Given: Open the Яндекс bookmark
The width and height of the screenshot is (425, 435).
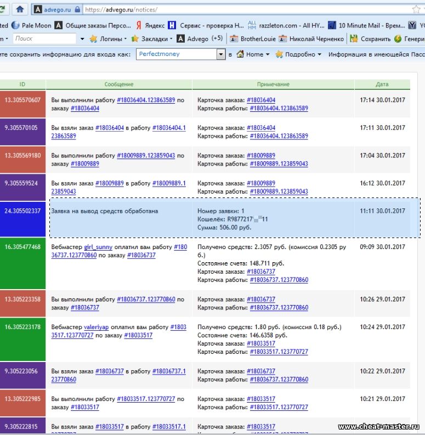Looking at the screenshot, I should 152,25.
